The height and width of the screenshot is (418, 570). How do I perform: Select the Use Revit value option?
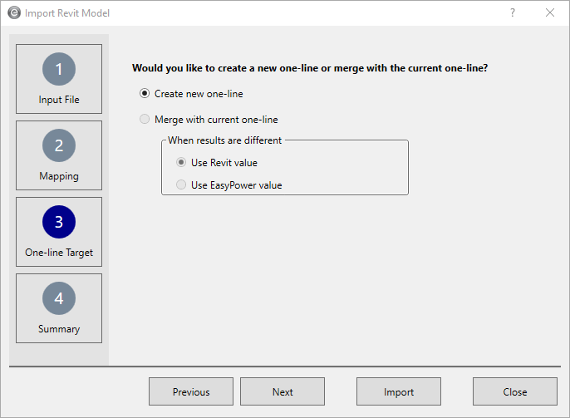click(x=182, y=163)
